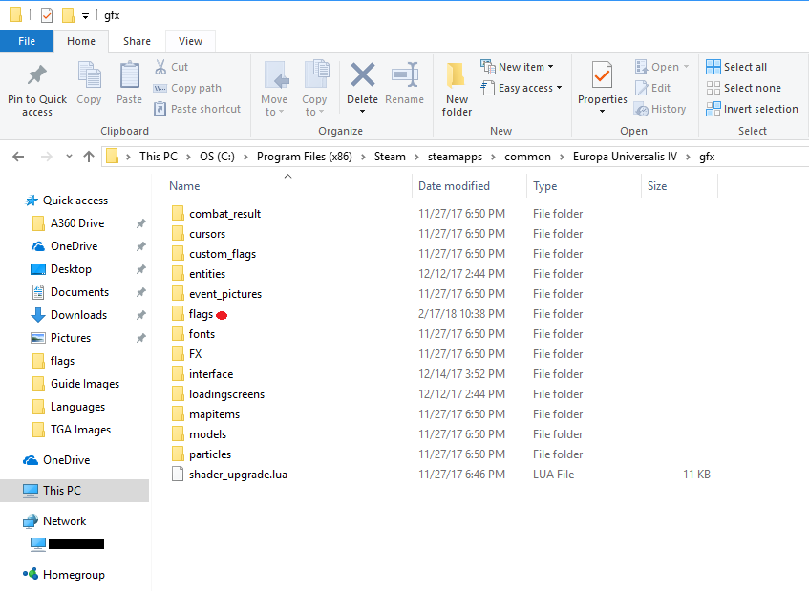Click Paste shortcut in ribbon

coord(197,109)
